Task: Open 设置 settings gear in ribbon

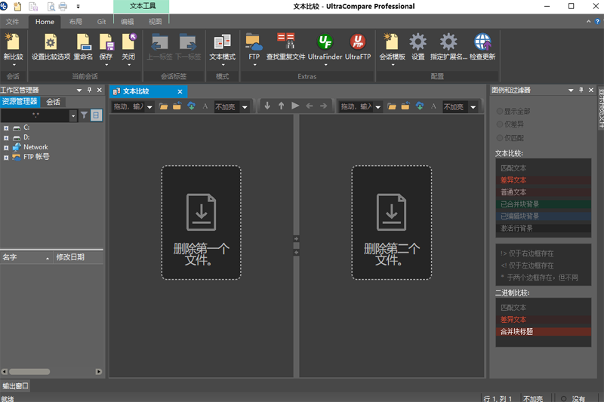Action: [x=418, y=47]
